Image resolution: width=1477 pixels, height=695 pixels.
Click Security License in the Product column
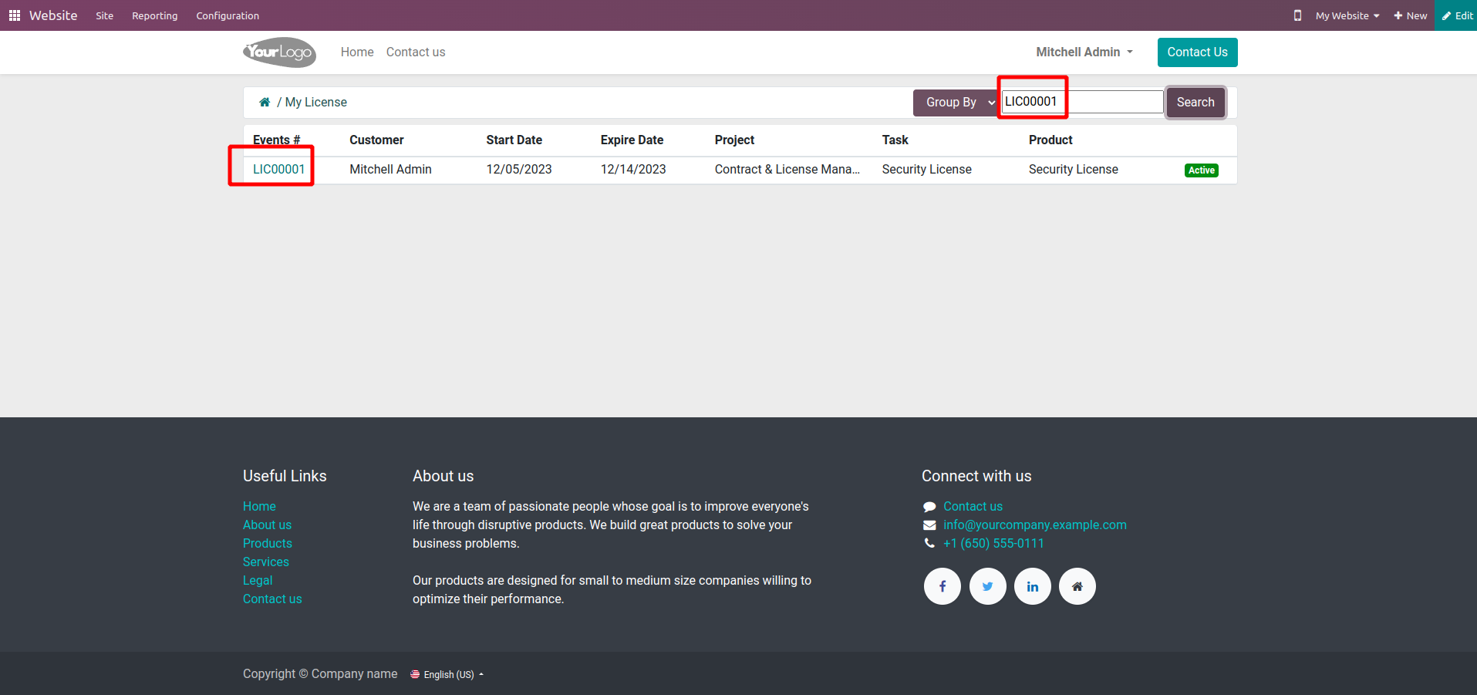[x=1073, y=169]
